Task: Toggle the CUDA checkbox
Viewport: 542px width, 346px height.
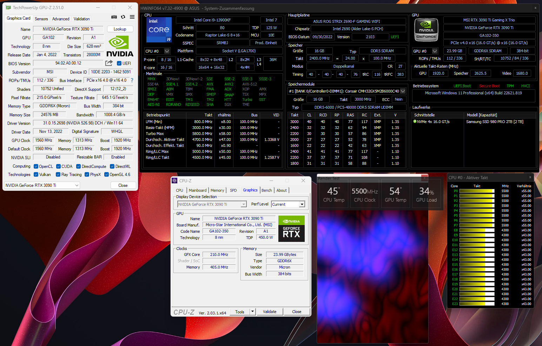Action: coord(58,167)
